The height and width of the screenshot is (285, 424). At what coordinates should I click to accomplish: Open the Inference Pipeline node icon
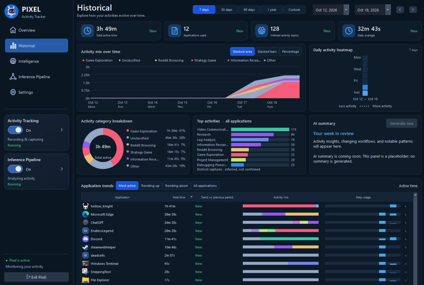tap(13, 77)
